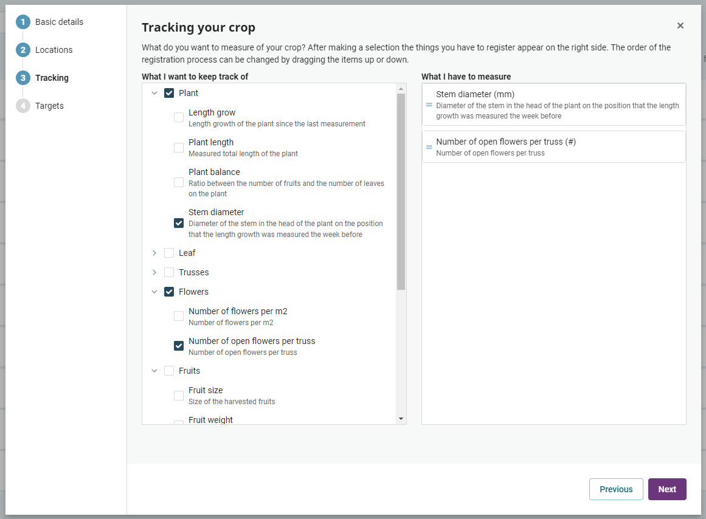Viewport: 706px width, 519px height.
Task: Click the Fruit size label
Action: pos(206,390)
